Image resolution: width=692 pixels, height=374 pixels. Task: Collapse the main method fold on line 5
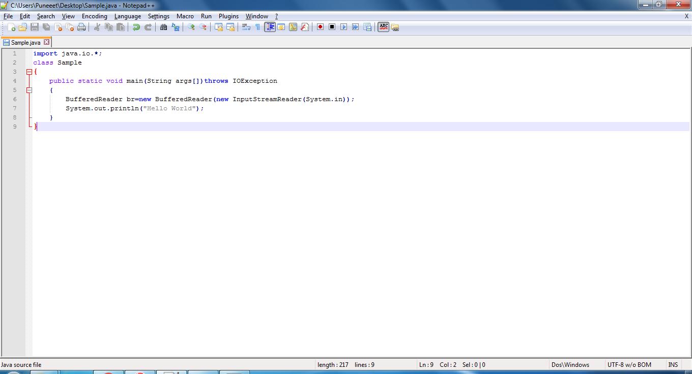pos(29,90)
